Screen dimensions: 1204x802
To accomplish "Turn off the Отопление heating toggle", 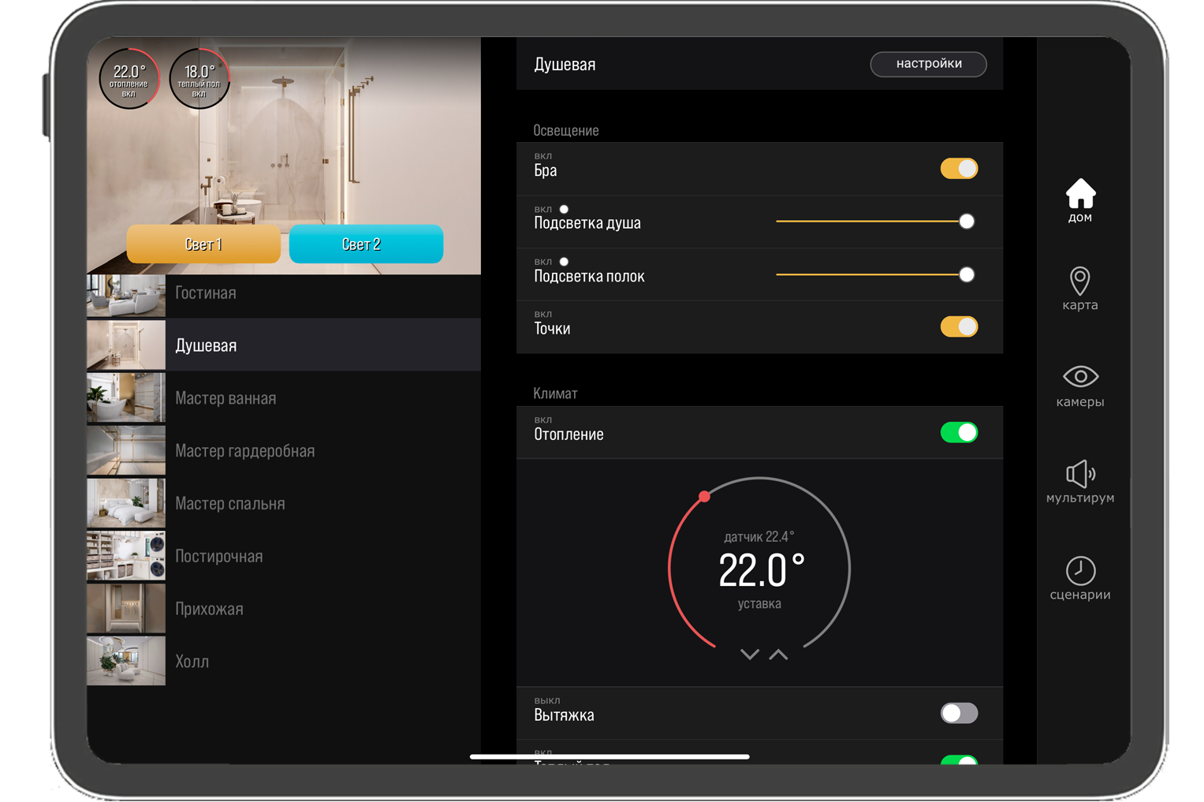I will click(x=959, y=432).
